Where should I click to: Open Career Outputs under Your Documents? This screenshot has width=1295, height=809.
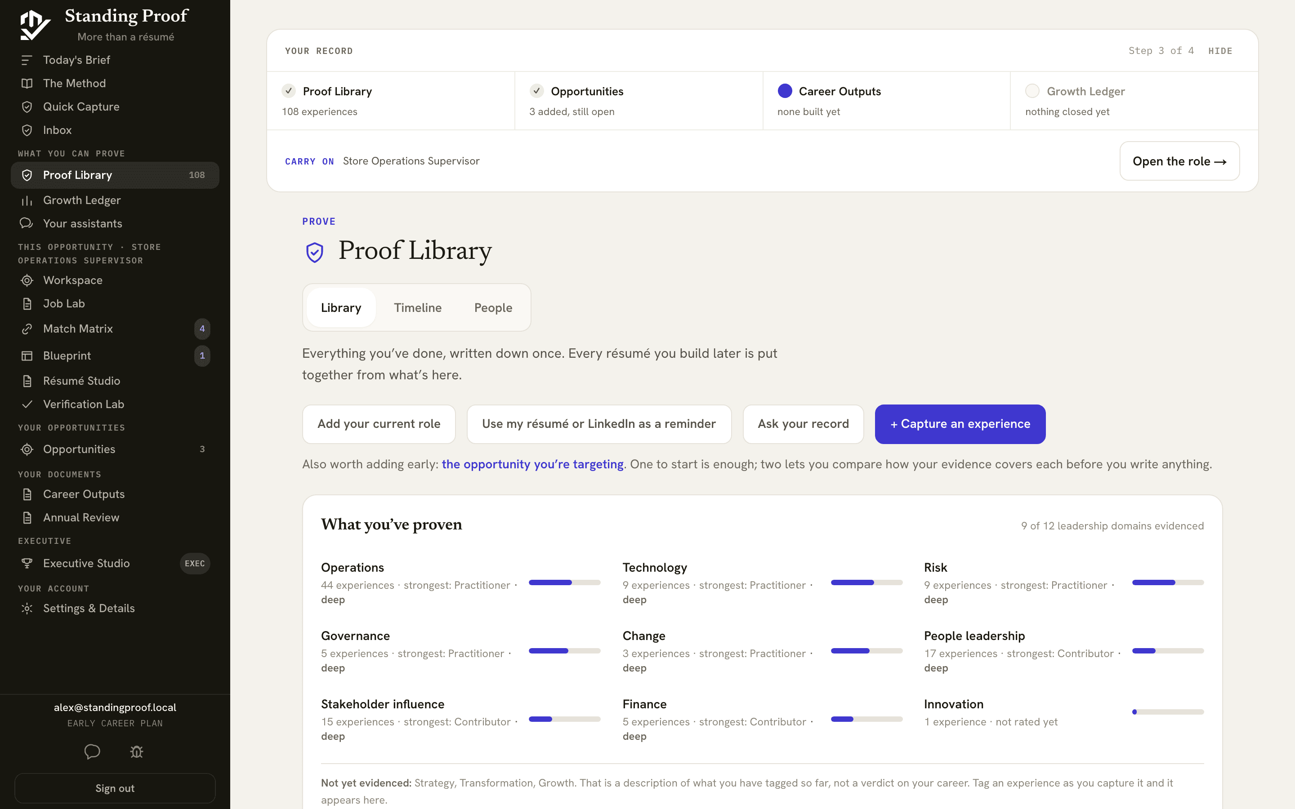[115, 494]
